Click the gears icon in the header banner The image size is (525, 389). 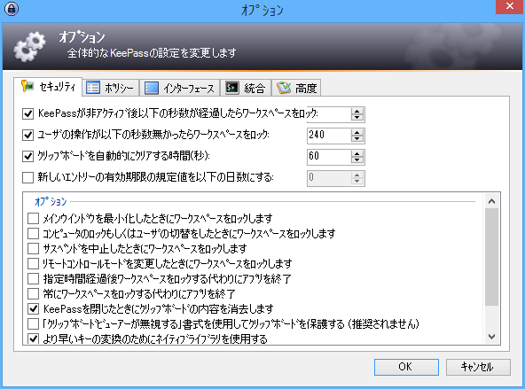click(29, 46)
